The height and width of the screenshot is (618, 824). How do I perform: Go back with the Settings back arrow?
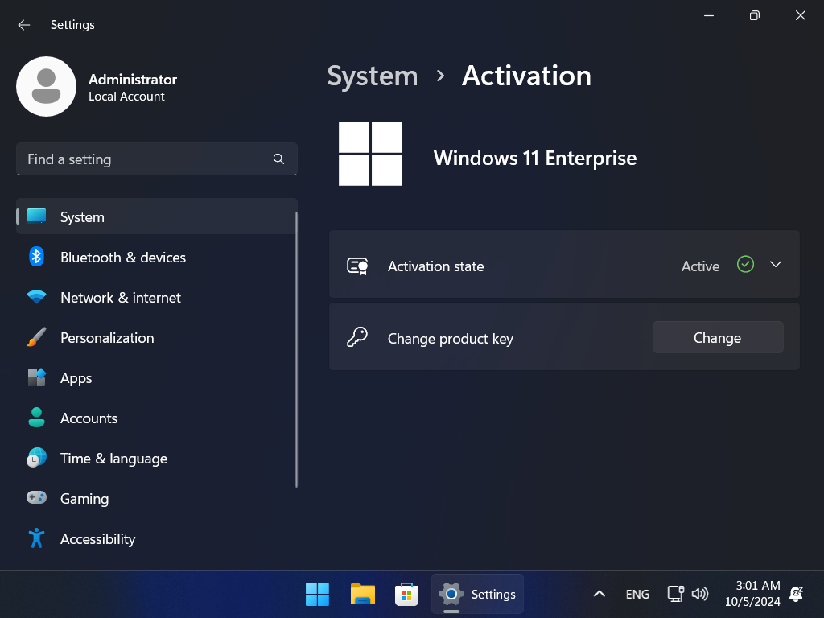coord(23,25)
